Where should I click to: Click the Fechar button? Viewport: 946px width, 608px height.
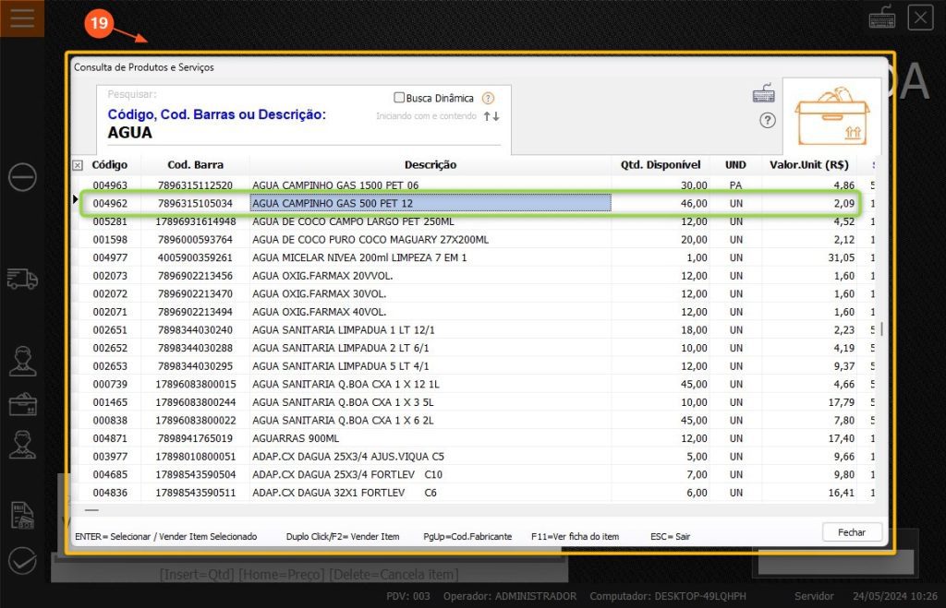pyautogui.click(x=852, y=532)
